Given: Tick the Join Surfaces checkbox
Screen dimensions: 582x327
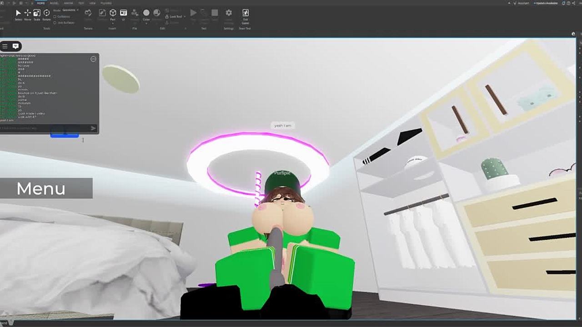Looking at the screenshot, I should click(55, 22).
